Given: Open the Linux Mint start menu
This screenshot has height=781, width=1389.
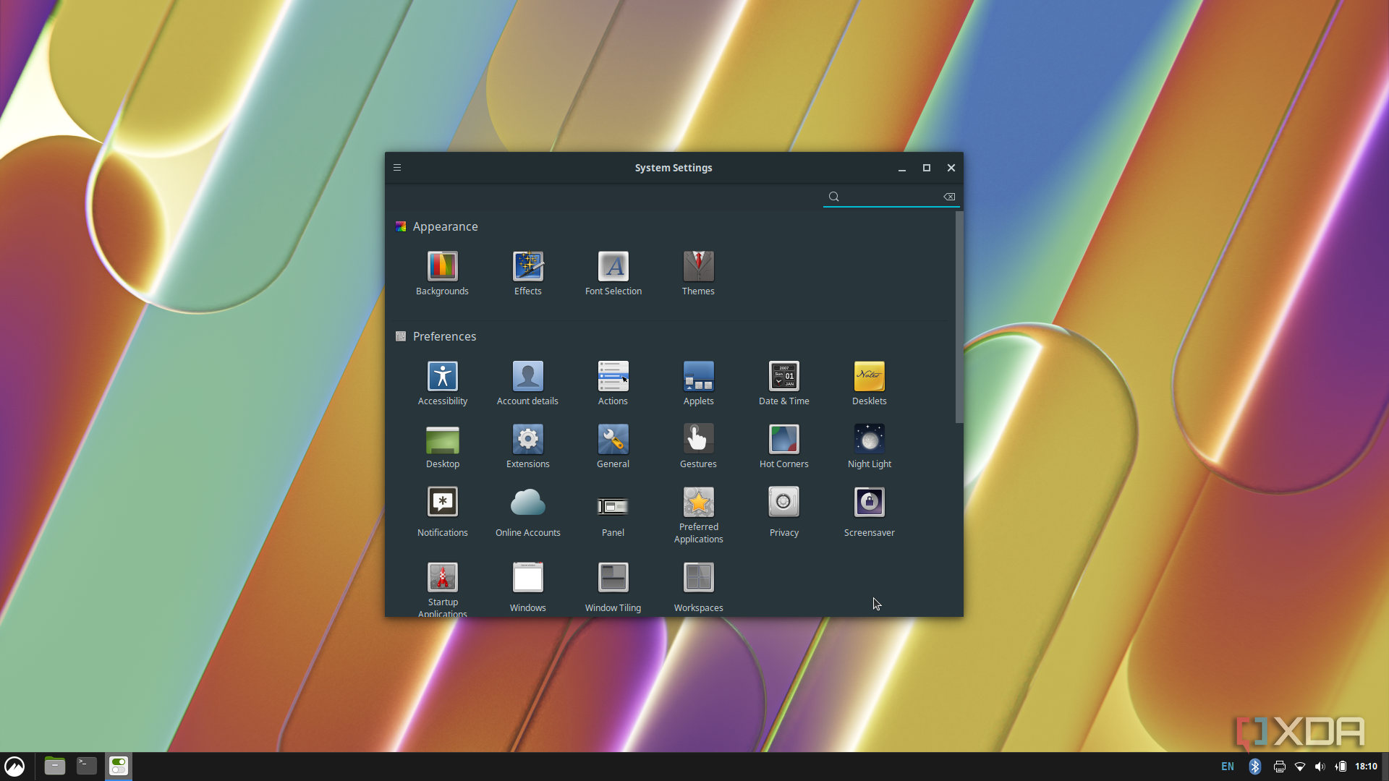Looking at the screenshot, I should tap(14, 766).
